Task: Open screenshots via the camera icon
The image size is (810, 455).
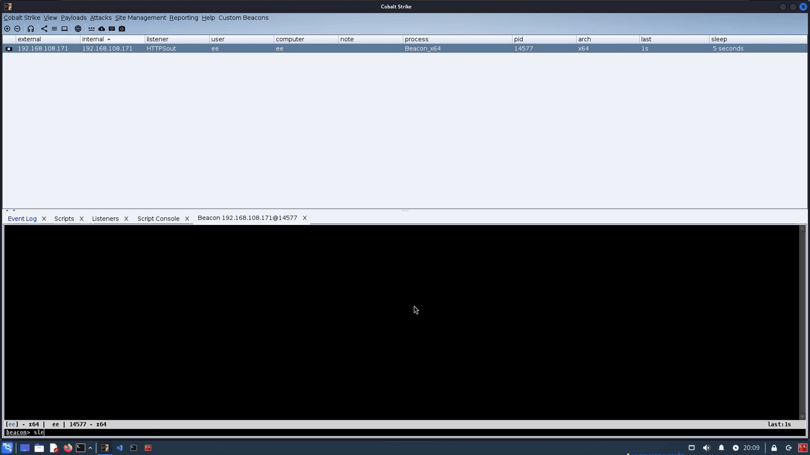Action: [x=122, y=28]
